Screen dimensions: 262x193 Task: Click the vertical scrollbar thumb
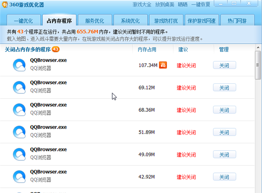click(258, 65)
